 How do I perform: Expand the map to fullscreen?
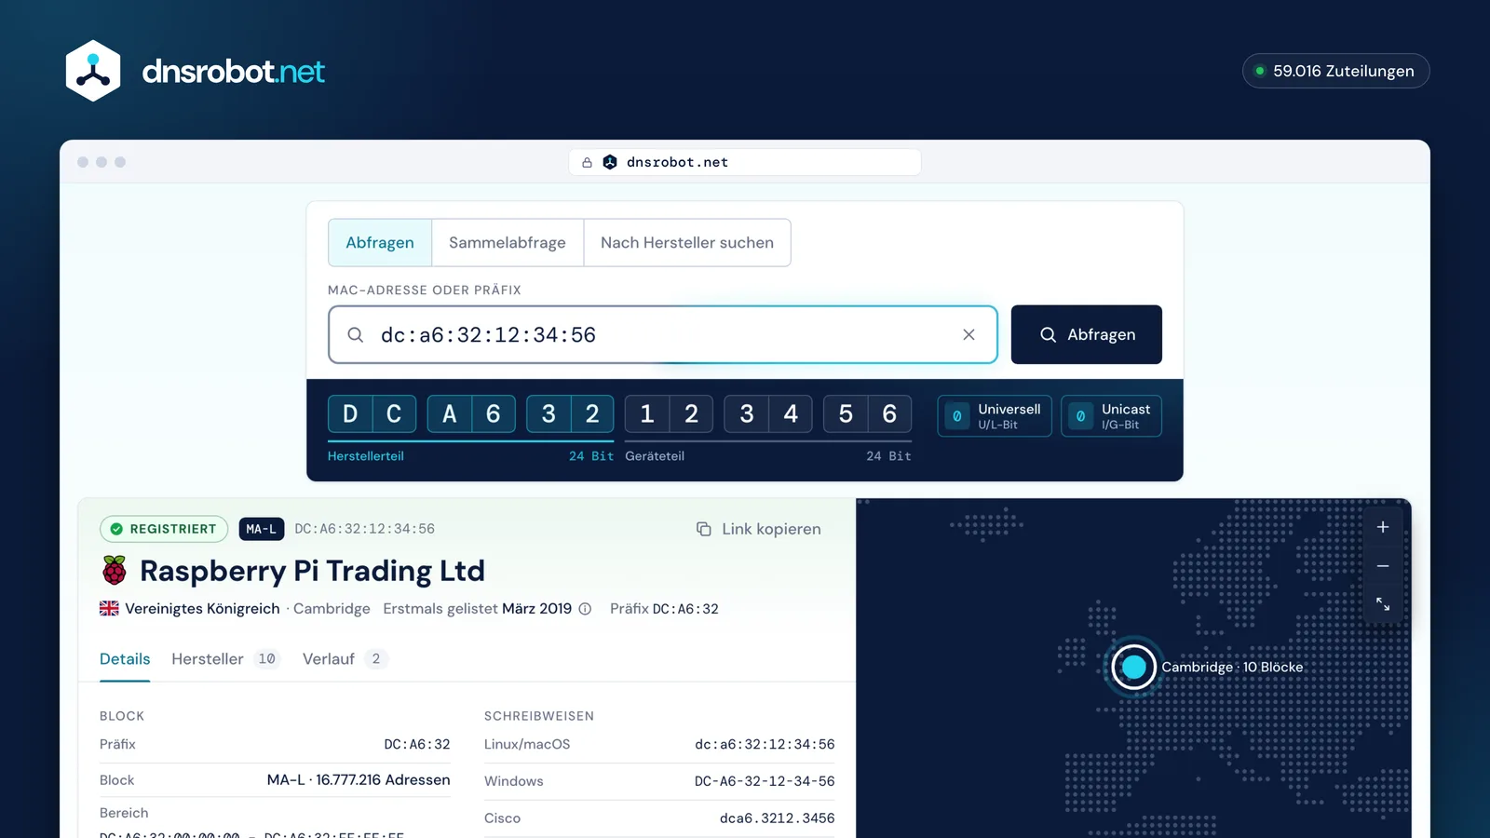pos(1383,604)
